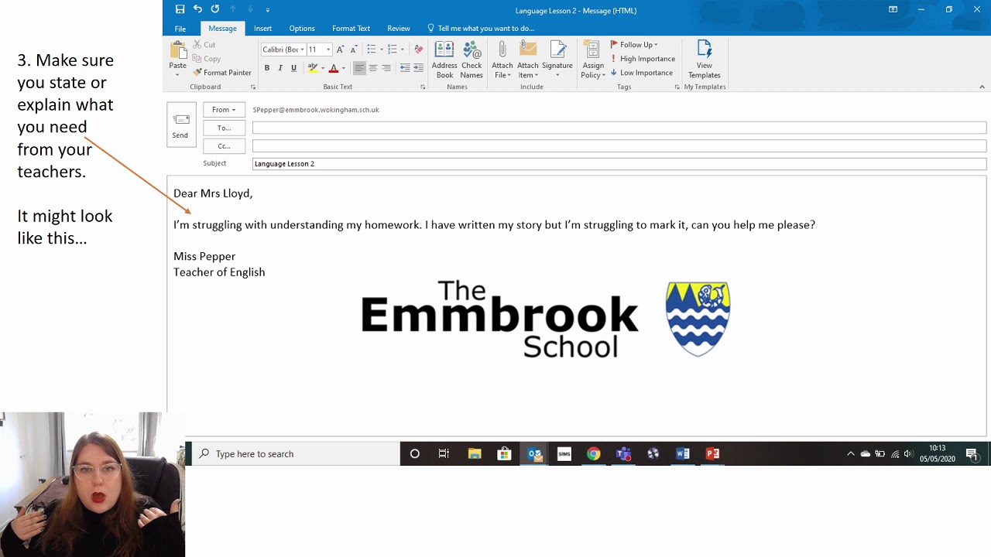Switch to the Insert tab
This screenshot has width=991, height=557.
point(262,29)
